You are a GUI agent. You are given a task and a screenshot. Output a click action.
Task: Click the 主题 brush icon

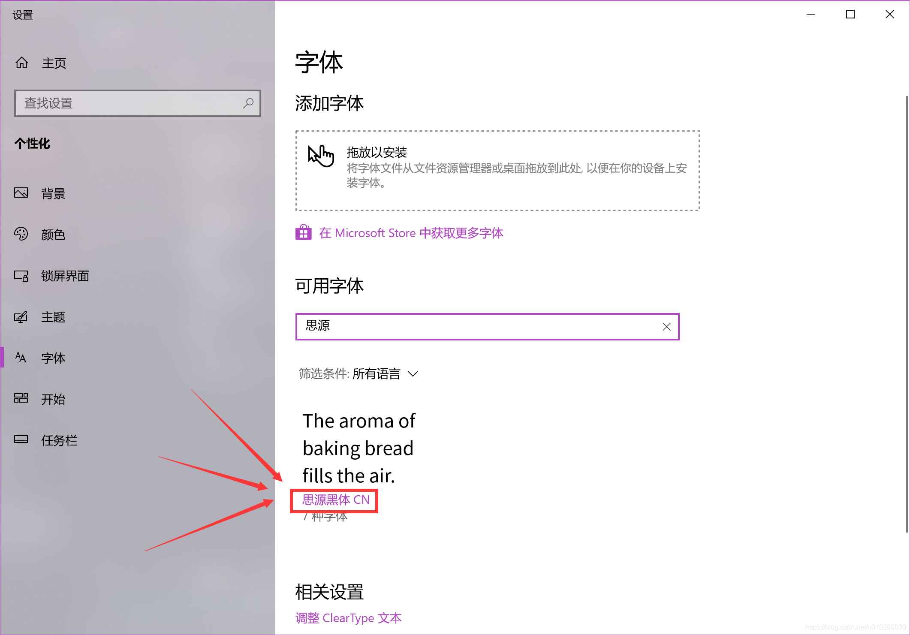click(21, 317)
